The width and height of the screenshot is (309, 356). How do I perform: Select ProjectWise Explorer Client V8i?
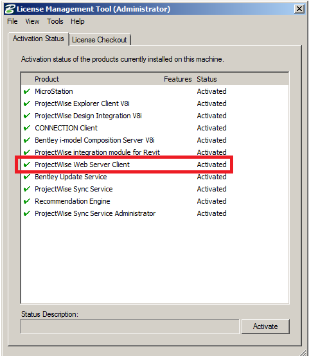click(x=155, y=103)
